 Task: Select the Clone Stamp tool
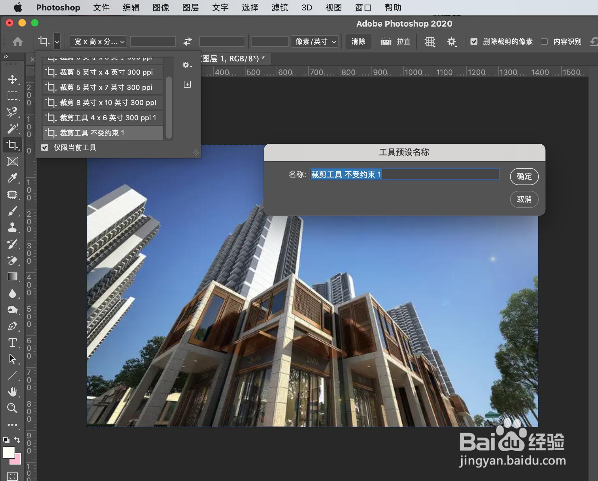[12, 227]
